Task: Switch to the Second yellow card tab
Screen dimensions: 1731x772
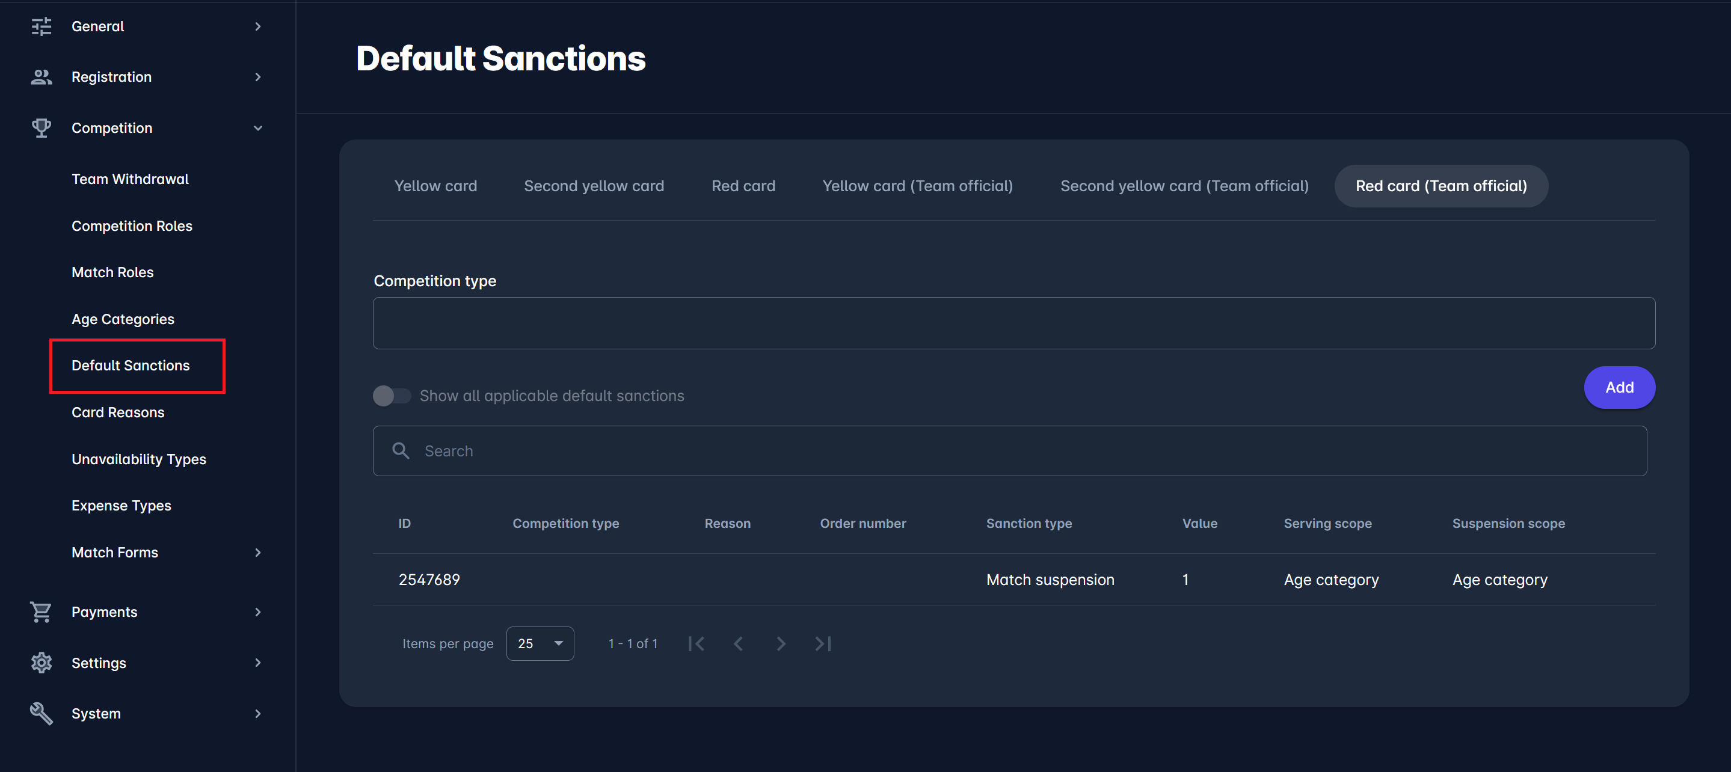Action: click(594, 186)
